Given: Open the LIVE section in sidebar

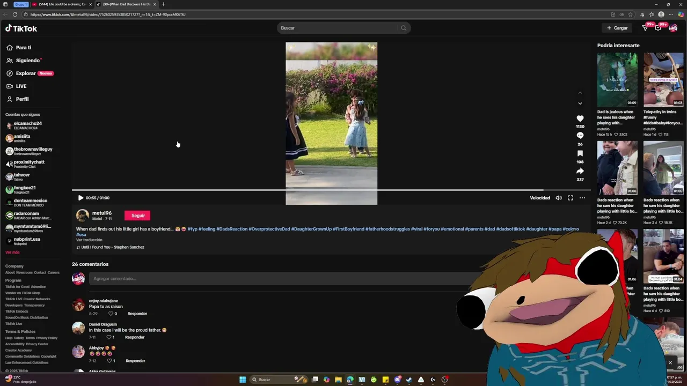Looking at the screenshot, I should (16, 86).
